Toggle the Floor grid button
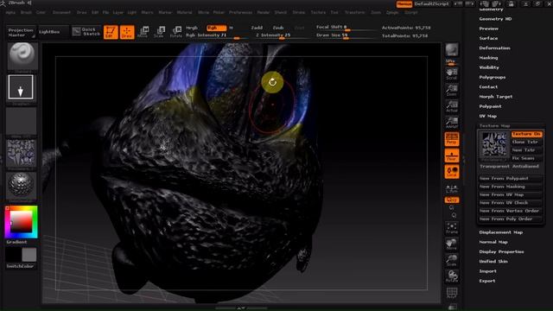 click(x=451, y=155)
